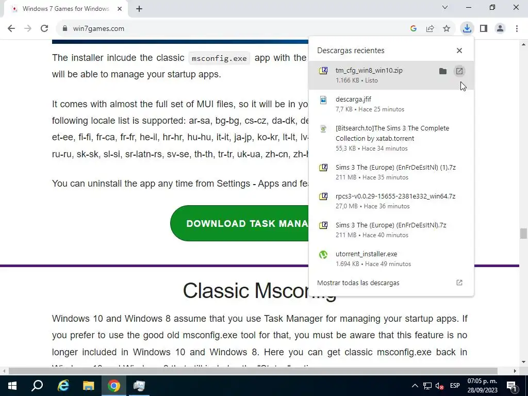This screenshot has width=528, height=396.
Task: Click the Chrome taskbar icon
Action: coord(114,386)
